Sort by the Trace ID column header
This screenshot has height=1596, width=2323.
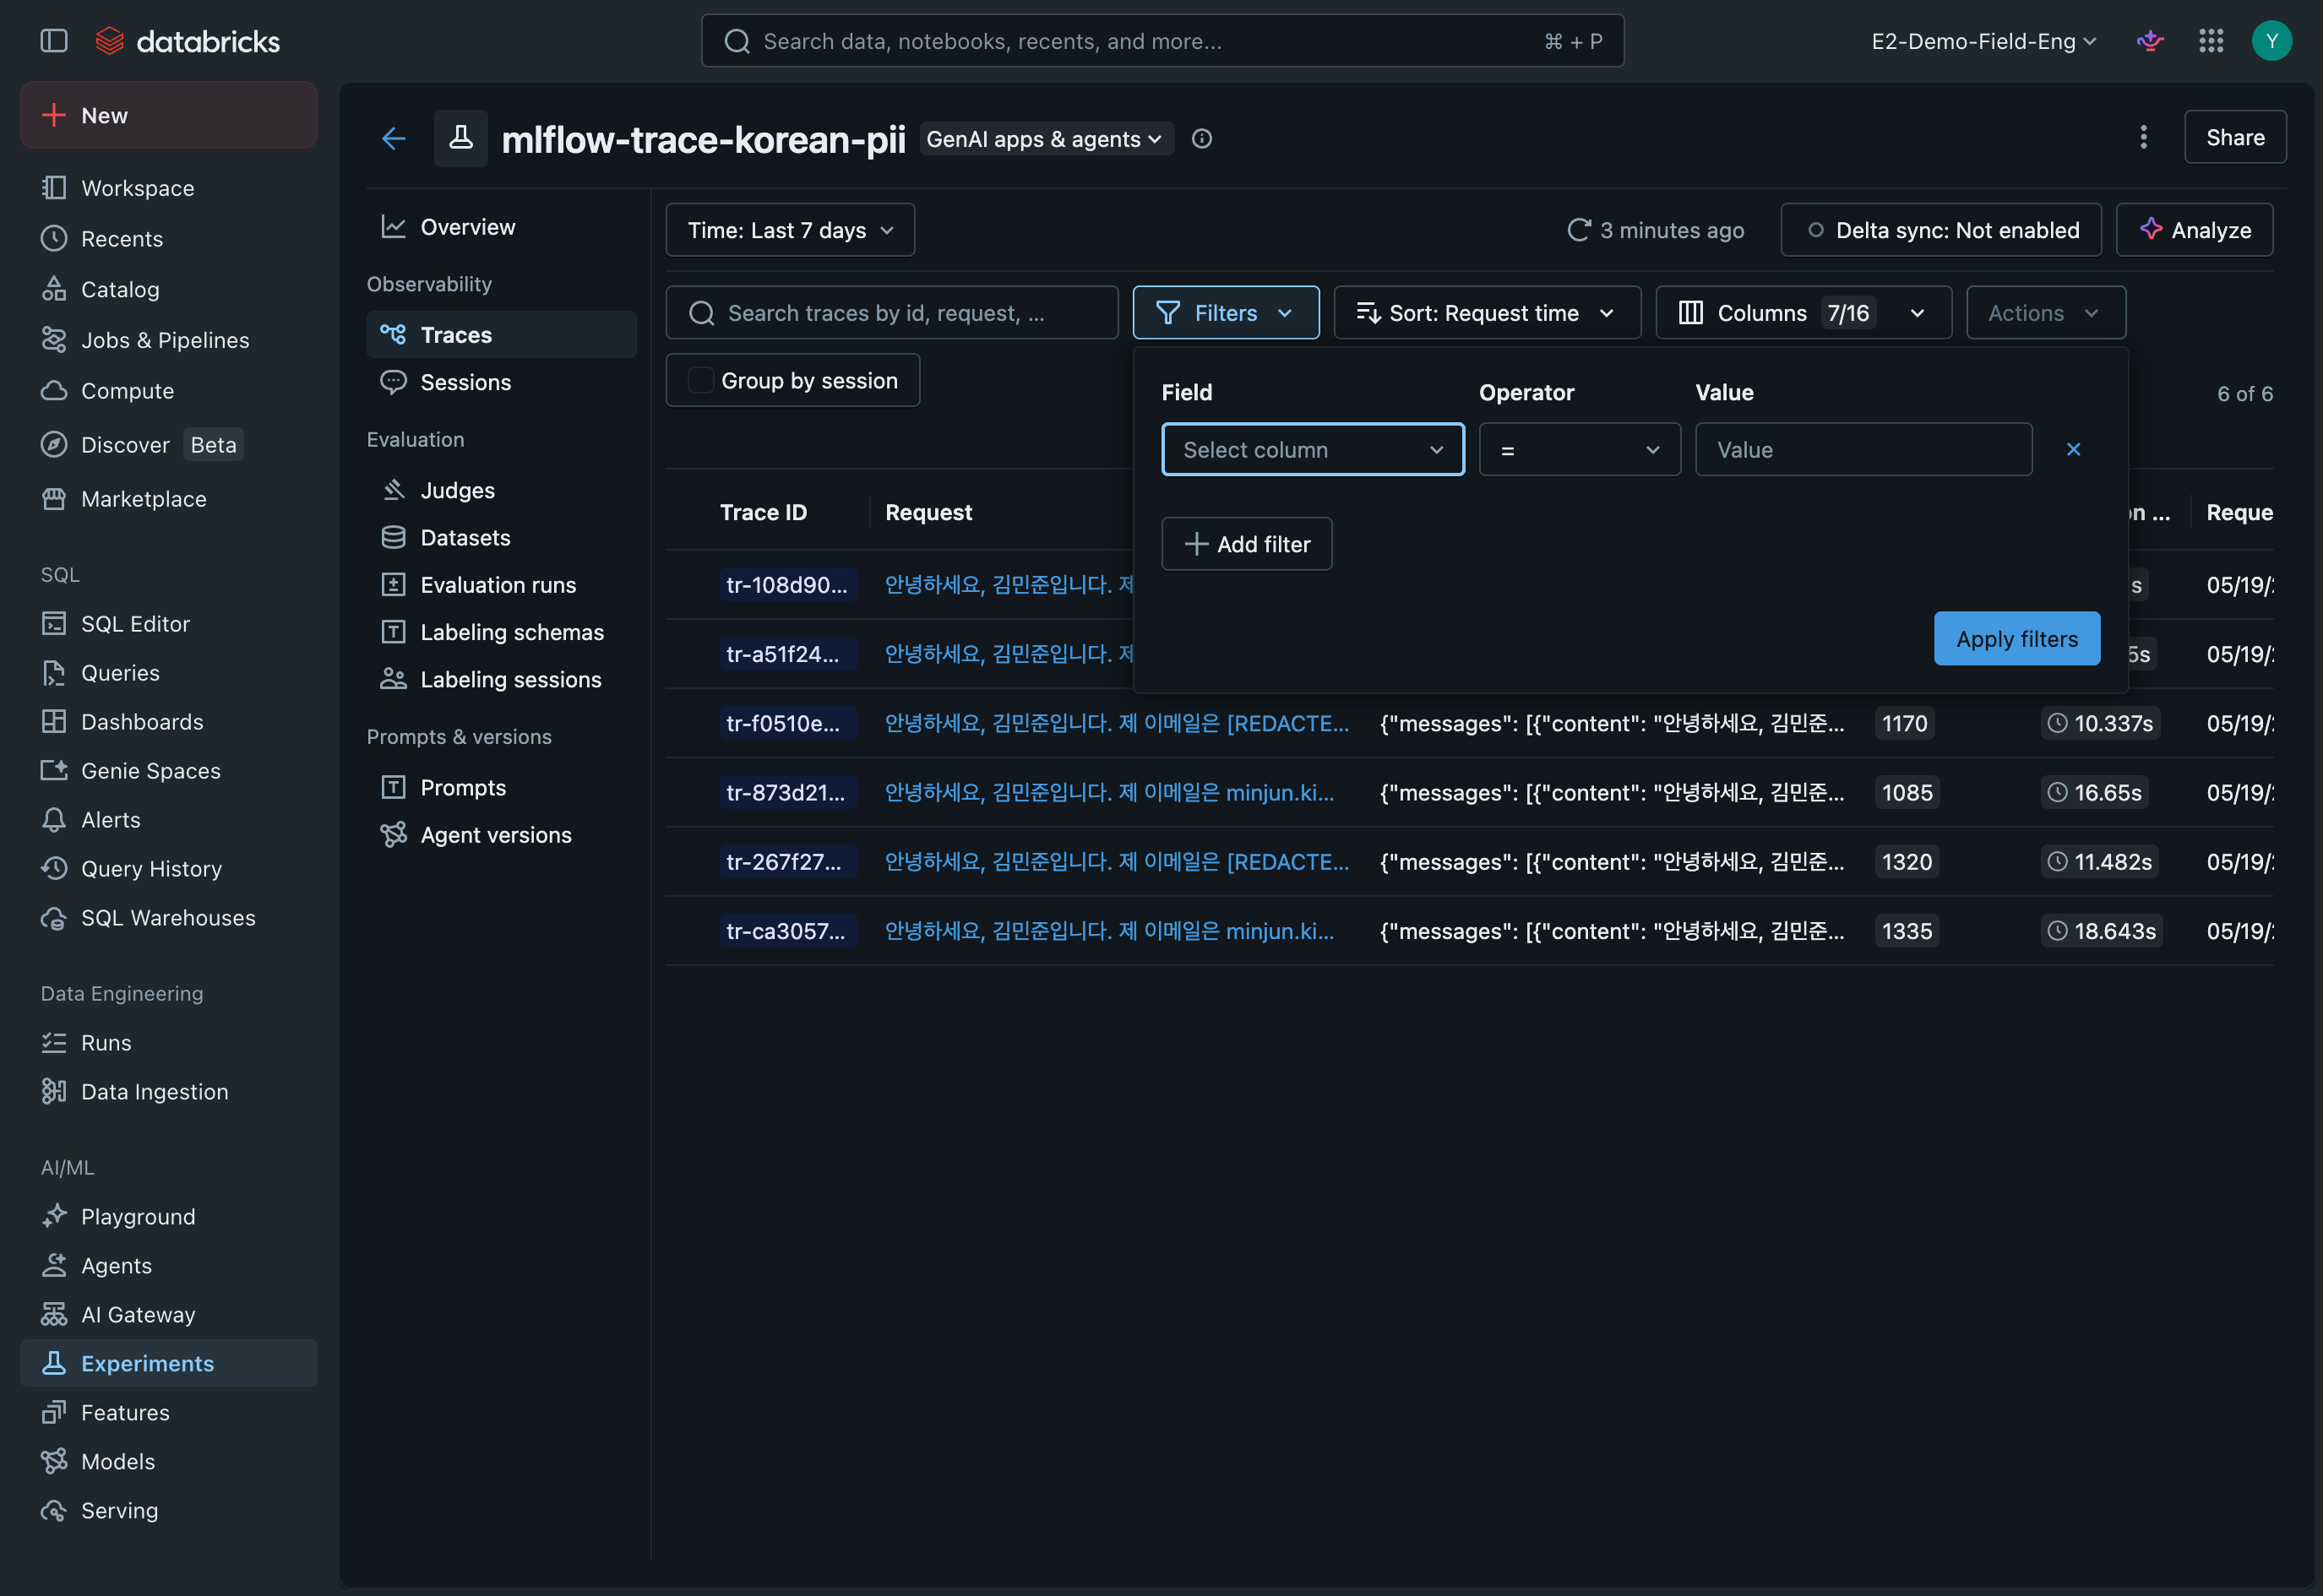tap(764, 512)
